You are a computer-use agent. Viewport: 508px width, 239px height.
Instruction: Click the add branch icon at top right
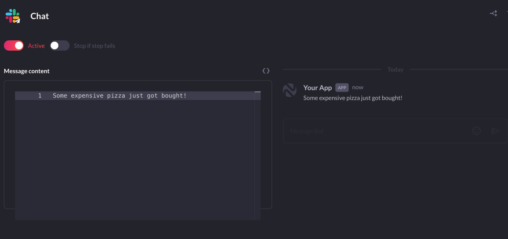(x=494, y=13)
